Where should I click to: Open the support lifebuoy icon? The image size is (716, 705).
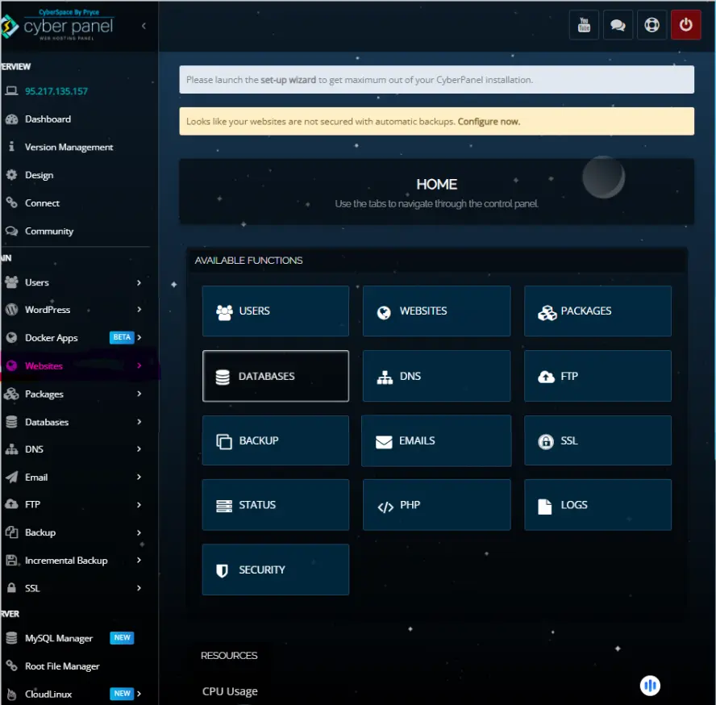coord(651,25)
